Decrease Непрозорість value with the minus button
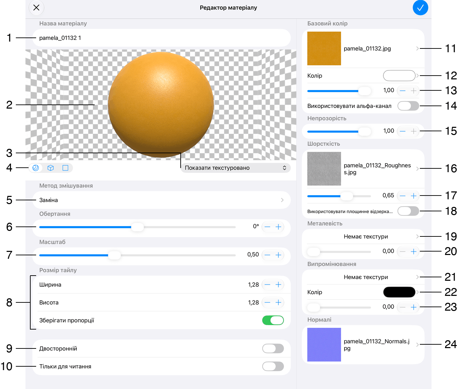Viewport: 457px width, 389px height. coord(403,131)
